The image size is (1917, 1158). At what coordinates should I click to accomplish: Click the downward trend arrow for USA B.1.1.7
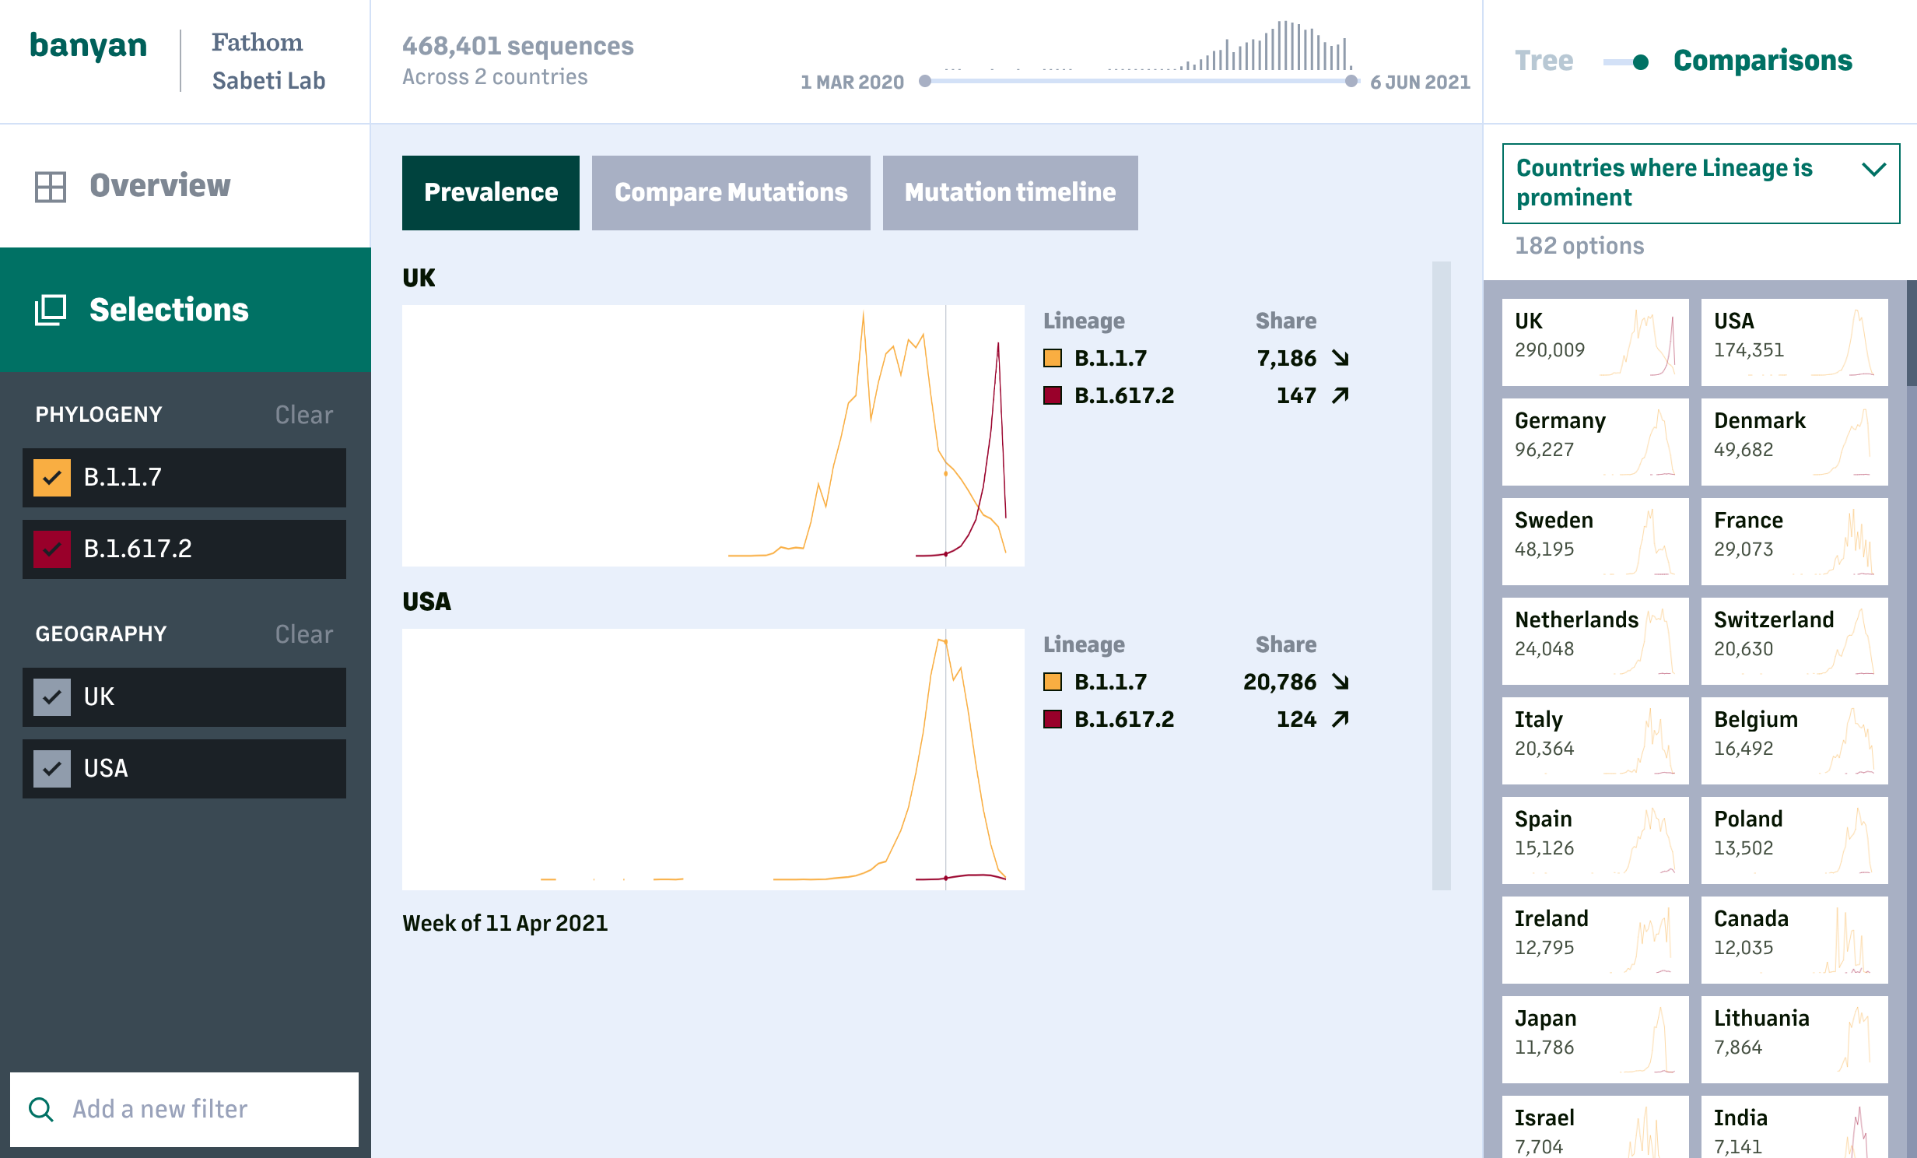[x=1340, y=682]
